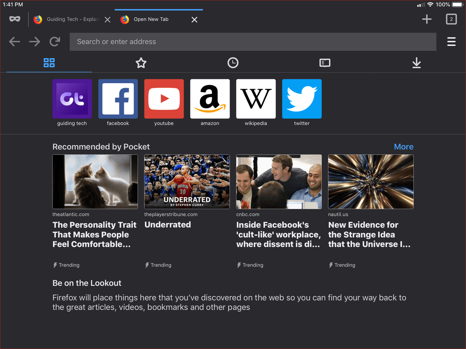Viewport: 466px width, 349px height.
Task: Close the Open New Tab tab
Action: coord(194,20)
